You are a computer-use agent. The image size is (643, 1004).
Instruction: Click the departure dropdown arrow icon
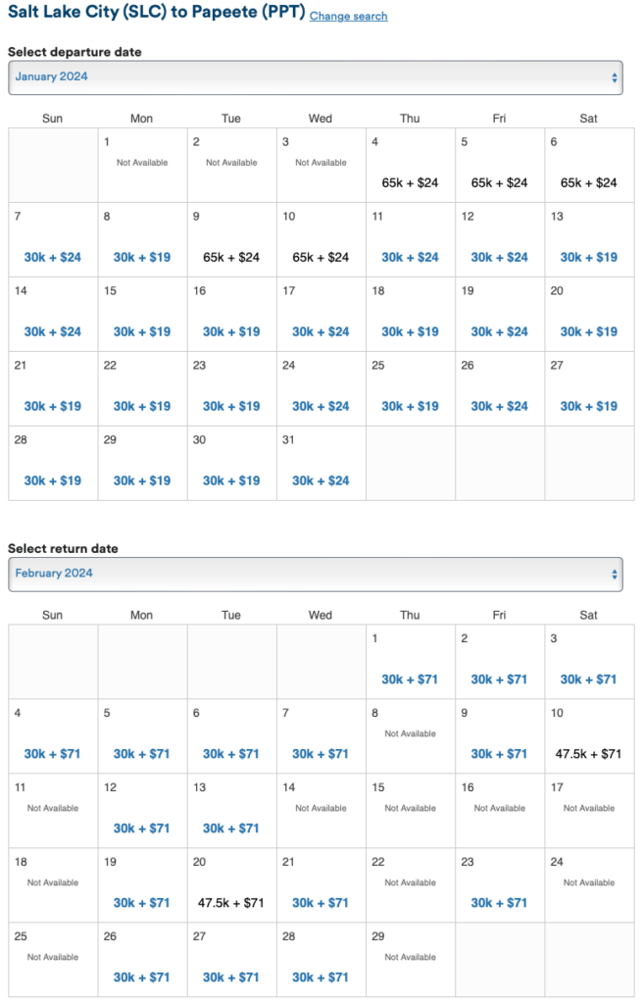(x=614, y=77)
